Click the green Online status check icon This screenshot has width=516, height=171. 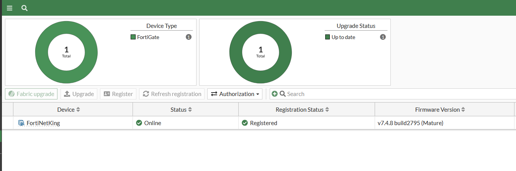(x=139, y=123)
